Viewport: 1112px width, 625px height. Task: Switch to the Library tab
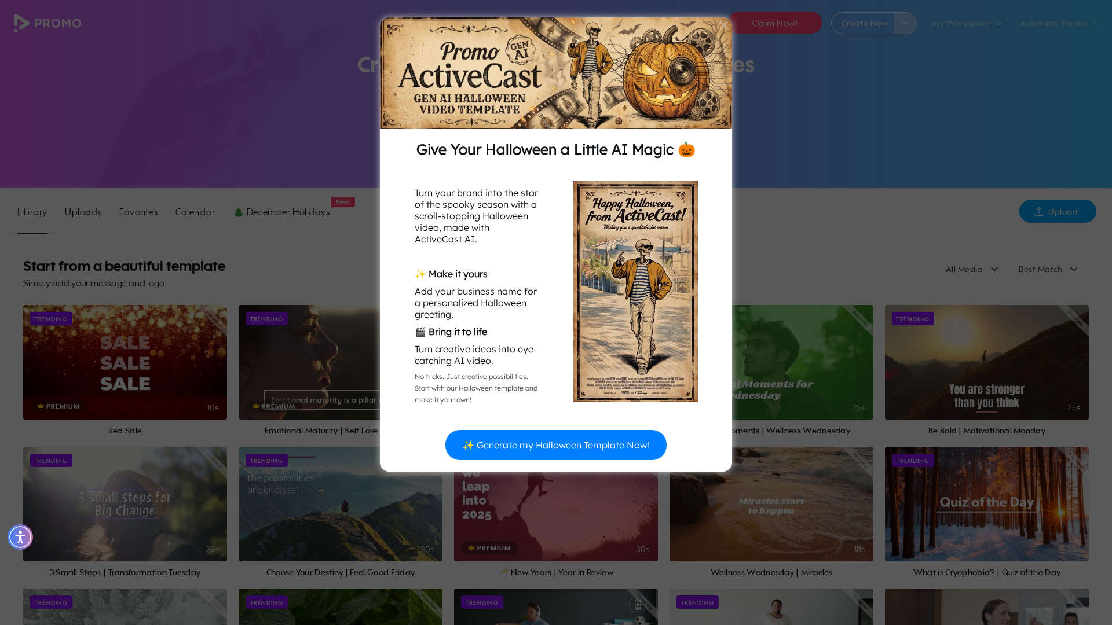tap(32, 212)
